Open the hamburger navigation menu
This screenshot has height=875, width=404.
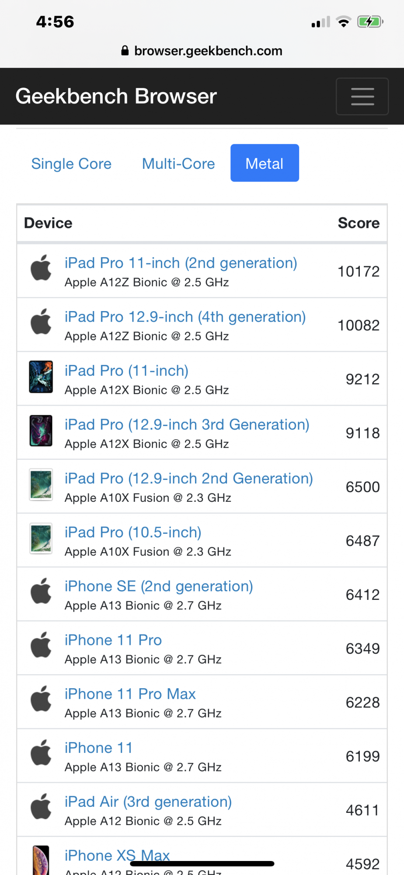362,96
